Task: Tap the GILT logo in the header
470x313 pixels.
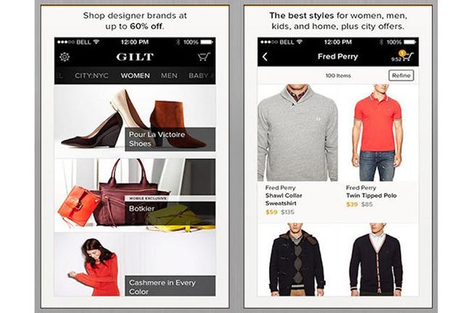Action: point(135,57)
